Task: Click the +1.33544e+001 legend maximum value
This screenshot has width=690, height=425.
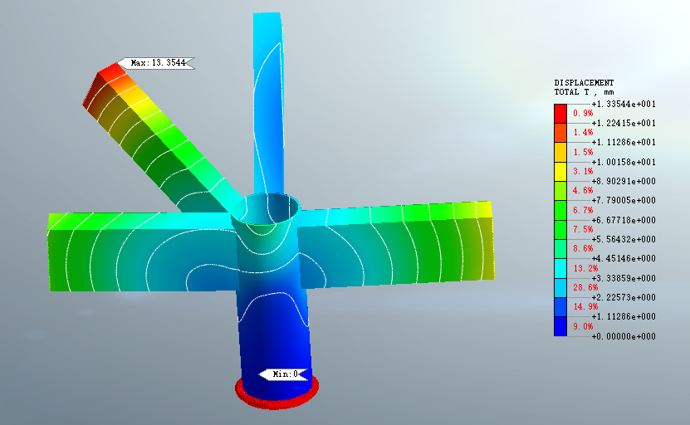Action: 623,104
